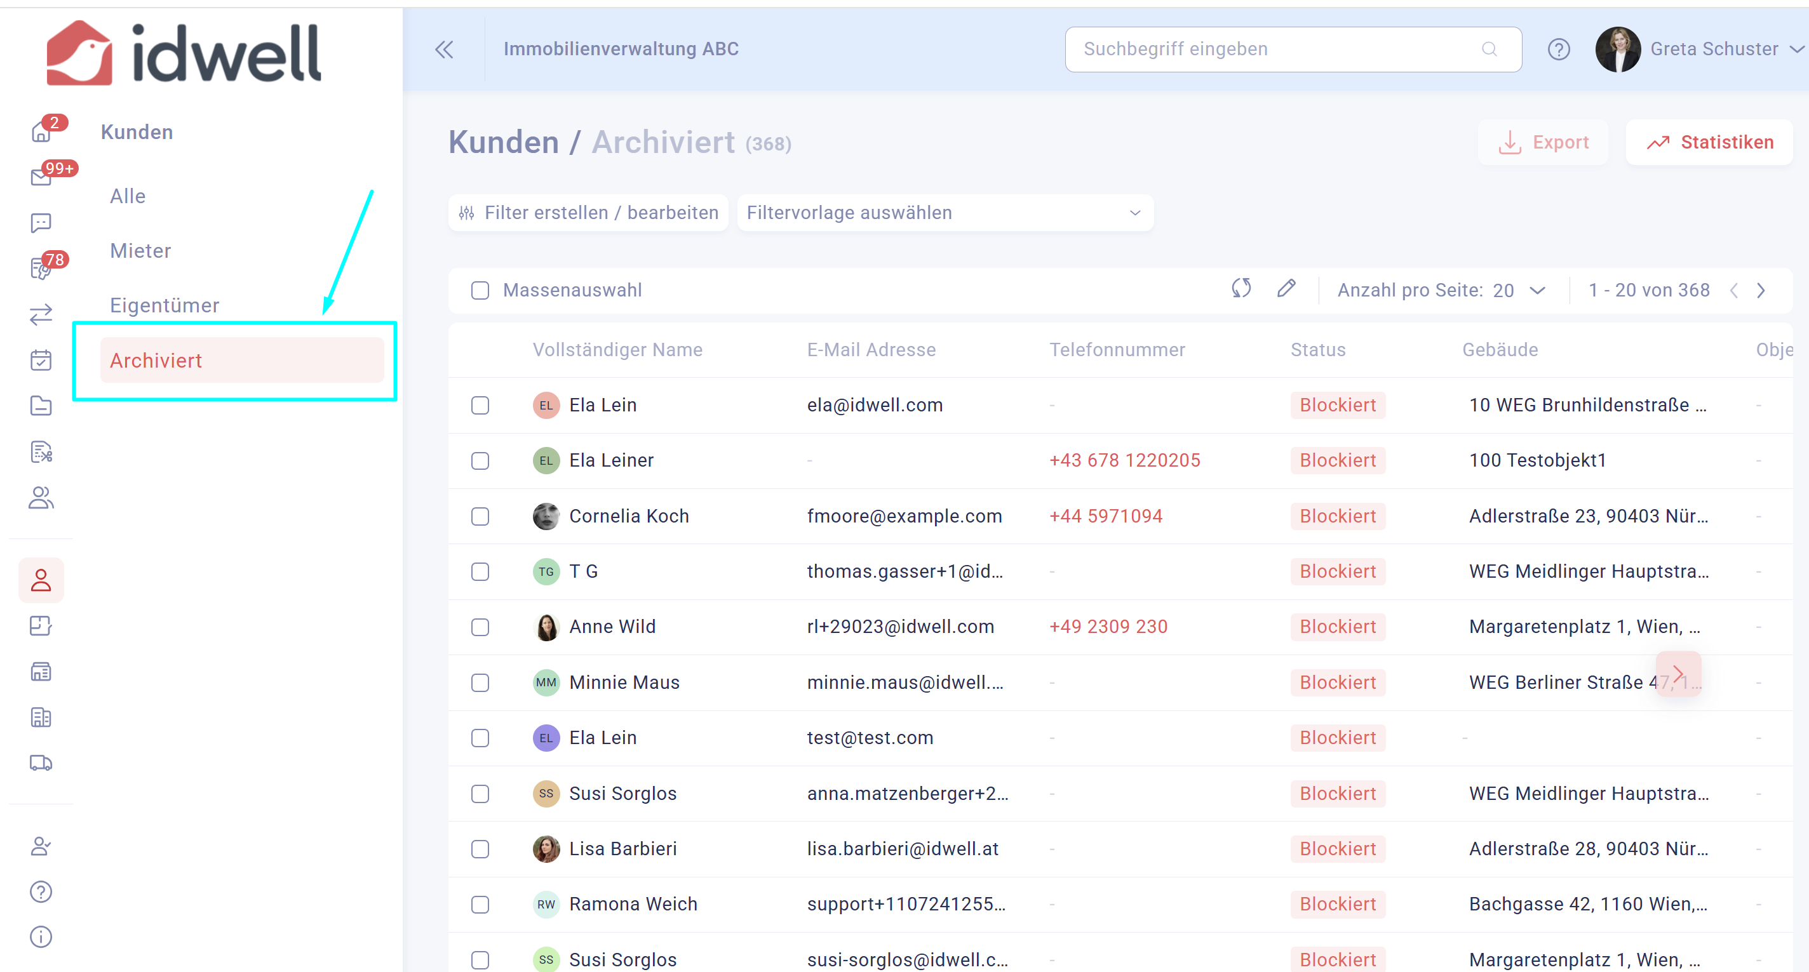Screen dimensions: 1809x972
Task: Open the mail inbox icon with 99+ badge
Action: [x=41, y=177]
